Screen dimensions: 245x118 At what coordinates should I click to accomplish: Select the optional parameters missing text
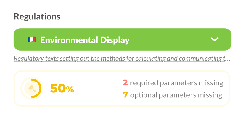click(176, 95)
